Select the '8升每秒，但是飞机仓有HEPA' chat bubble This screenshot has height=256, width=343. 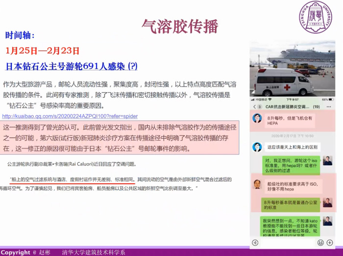click(290, 121)
